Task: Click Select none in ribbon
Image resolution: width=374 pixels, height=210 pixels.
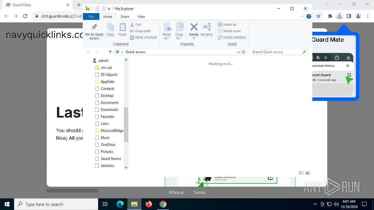Action: 229,31
